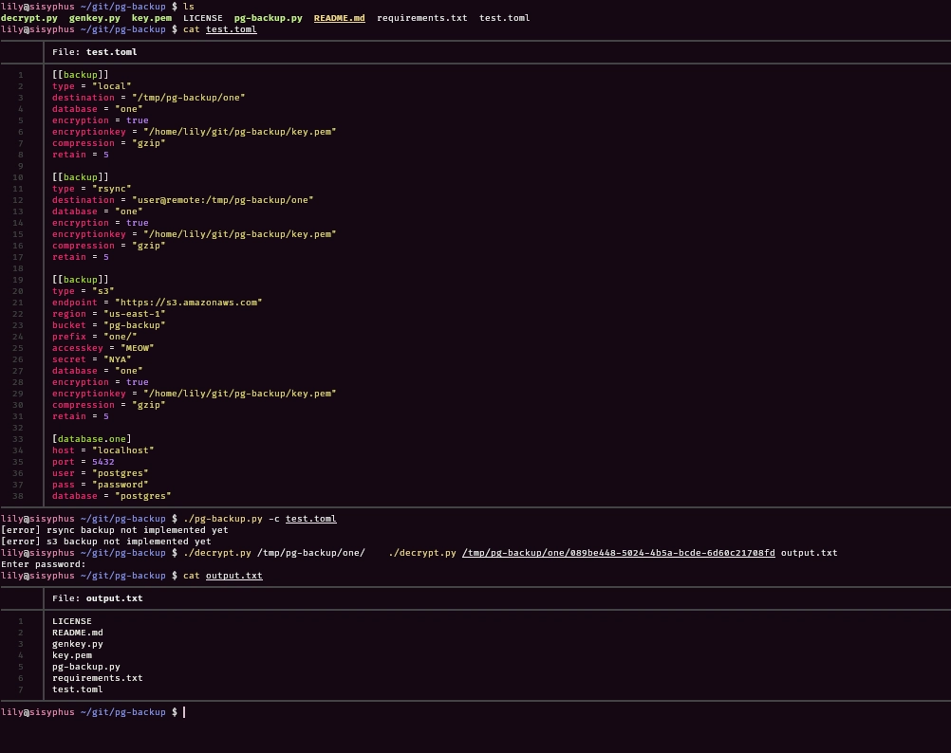Click the rsync destination string 'user@remote:/tmp/pg-backup/one'
Viewport: 951px width, 753px height.
click(x=223, y=200)
